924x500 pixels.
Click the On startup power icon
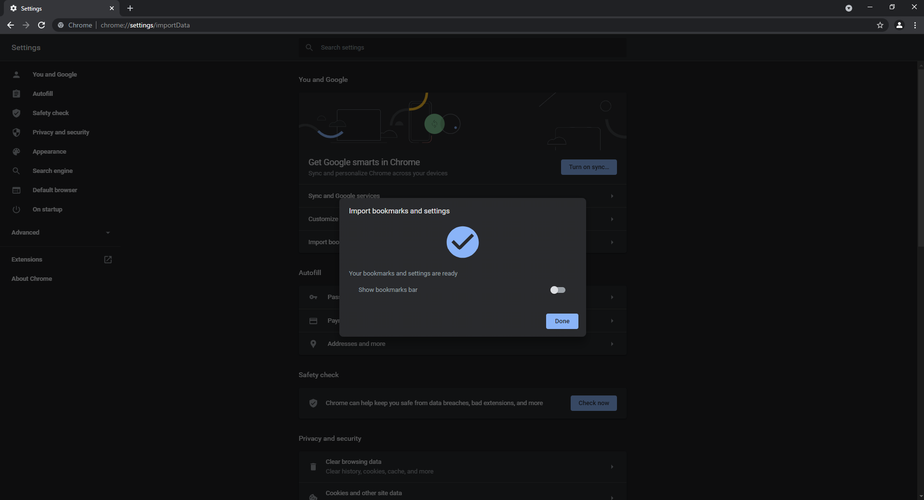click(x=16, y=210)
